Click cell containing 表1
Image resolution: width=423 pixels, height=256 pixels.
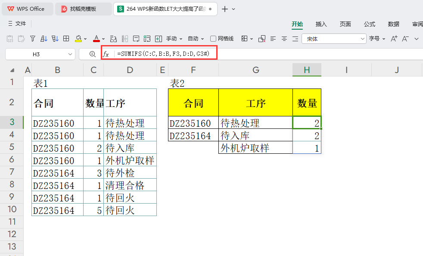57,83
